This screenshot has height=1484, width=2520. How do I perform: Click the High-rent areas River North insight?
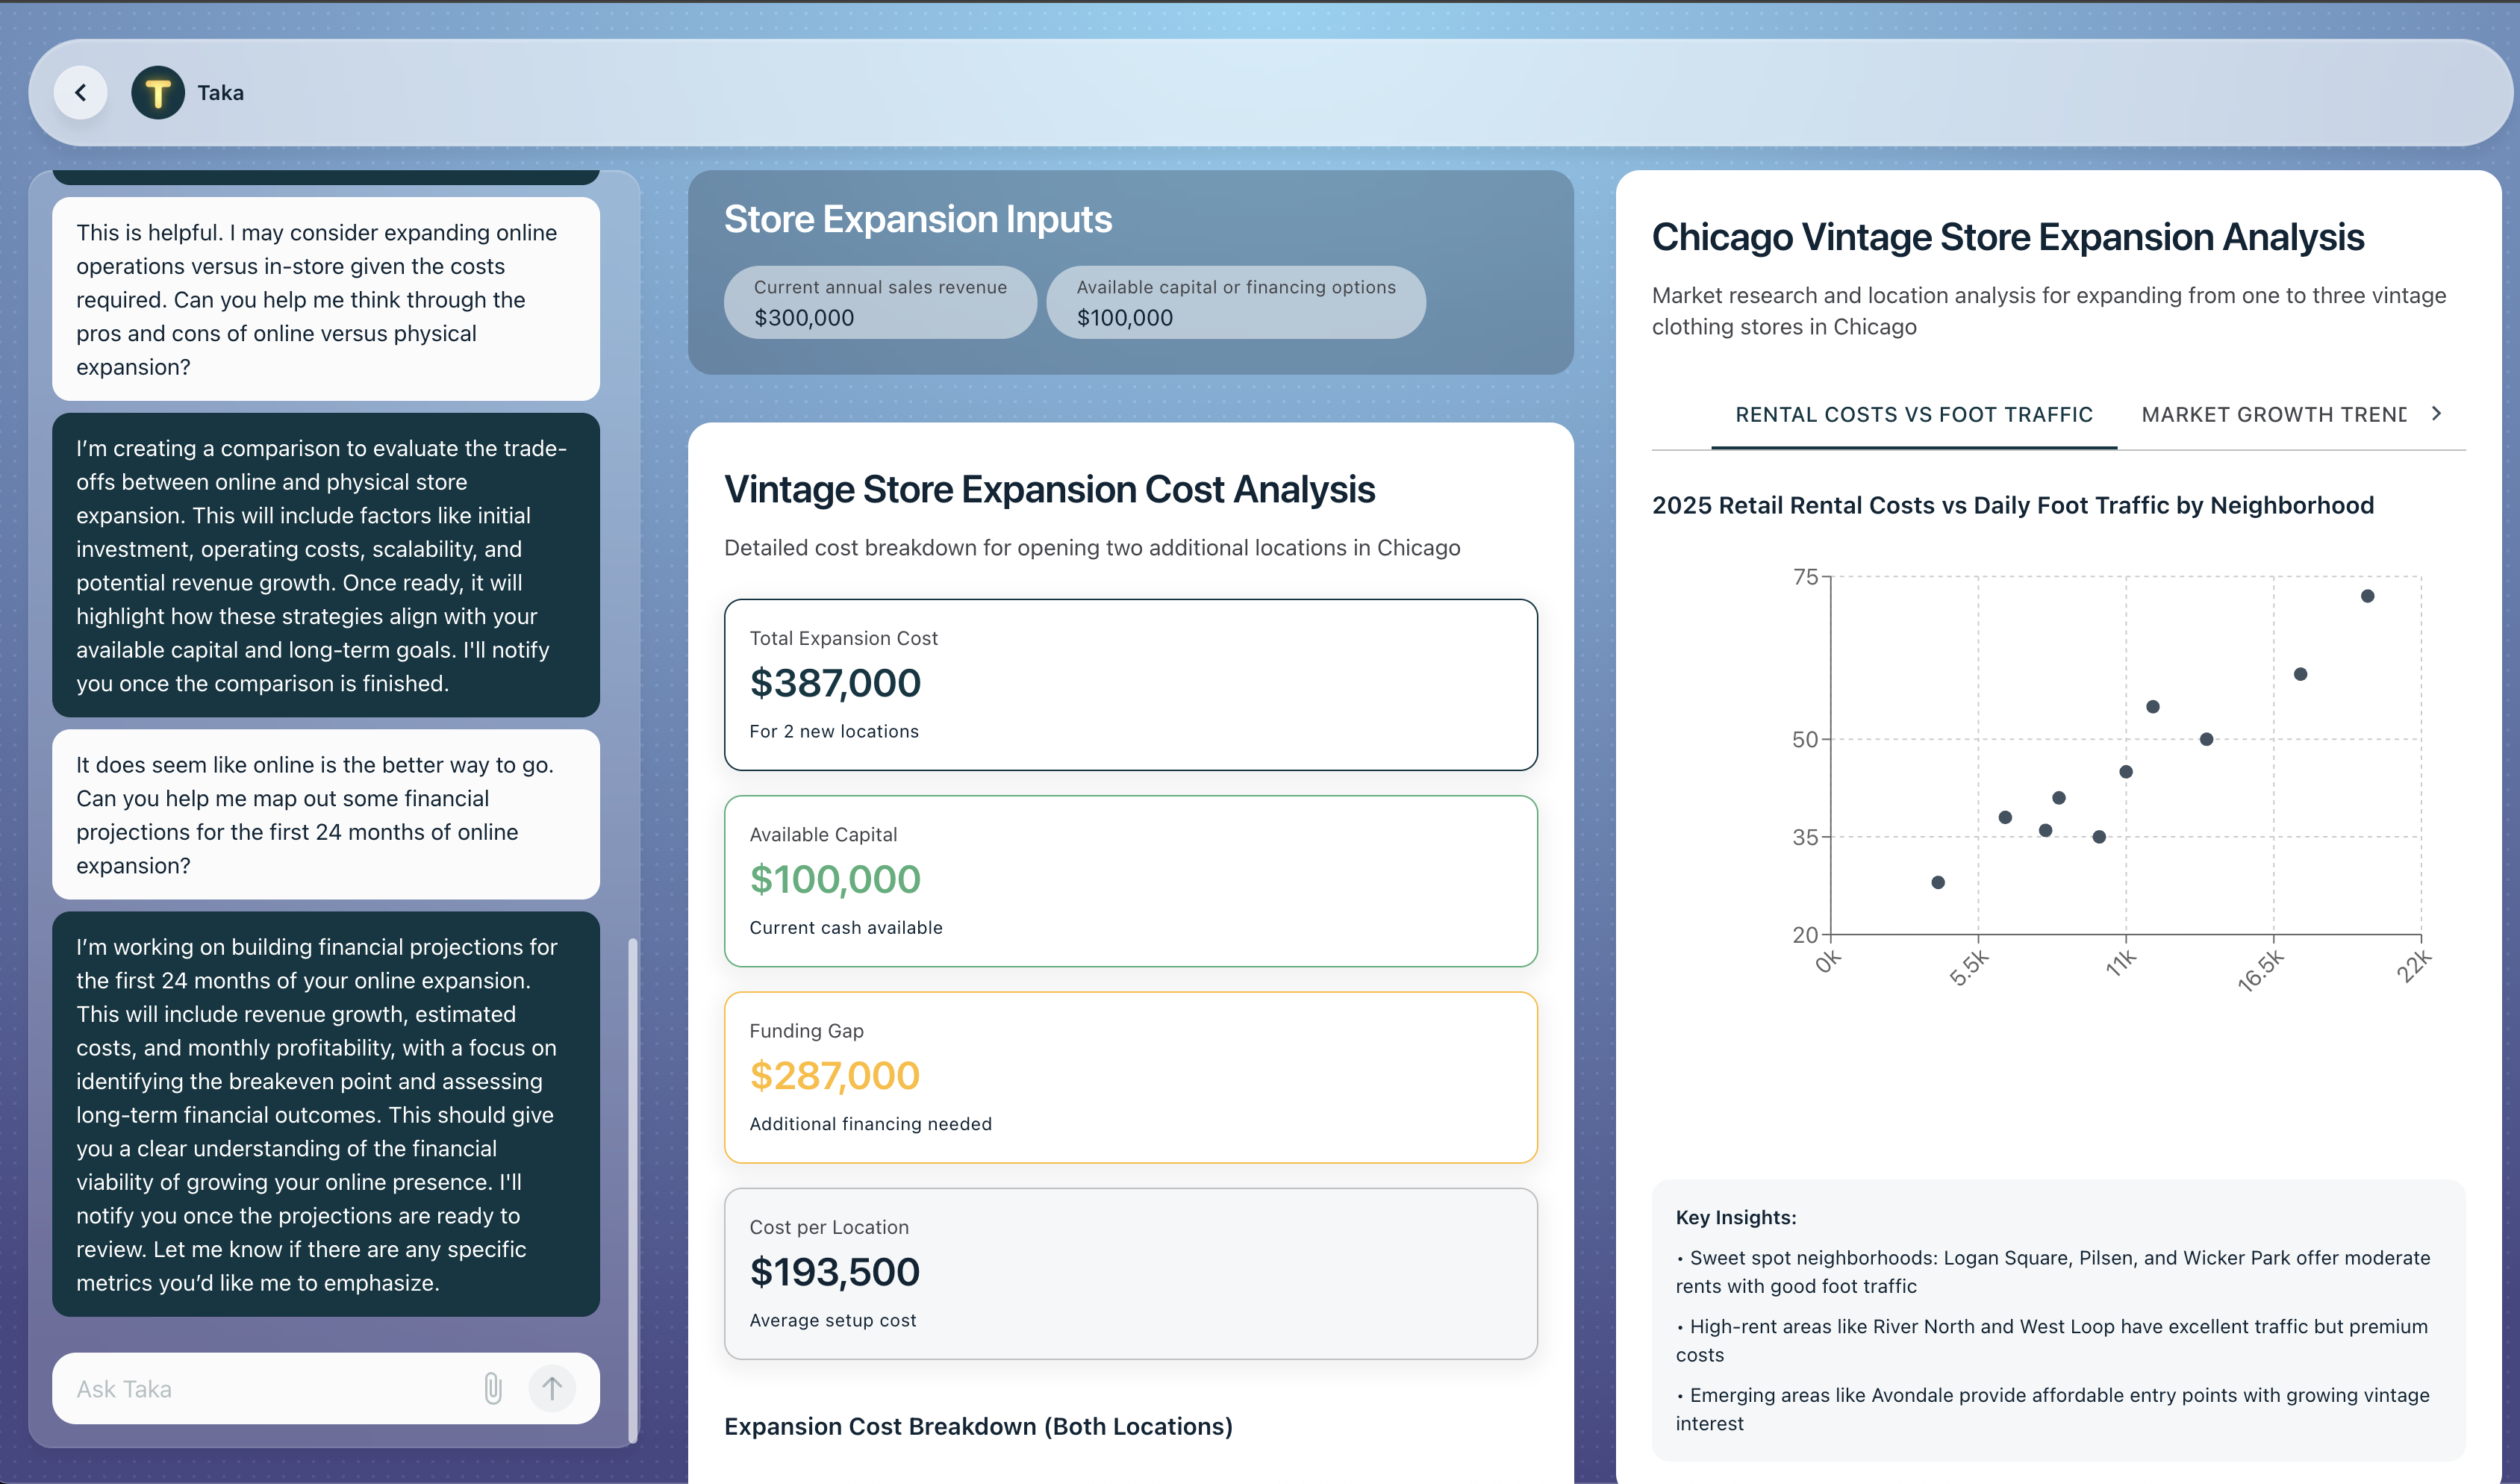pos(2052,1340)
